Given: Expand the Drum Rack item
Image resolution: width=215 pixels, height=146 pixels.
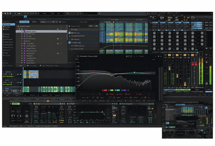Looking at the screenshot, I should click(x=22, y=43).
